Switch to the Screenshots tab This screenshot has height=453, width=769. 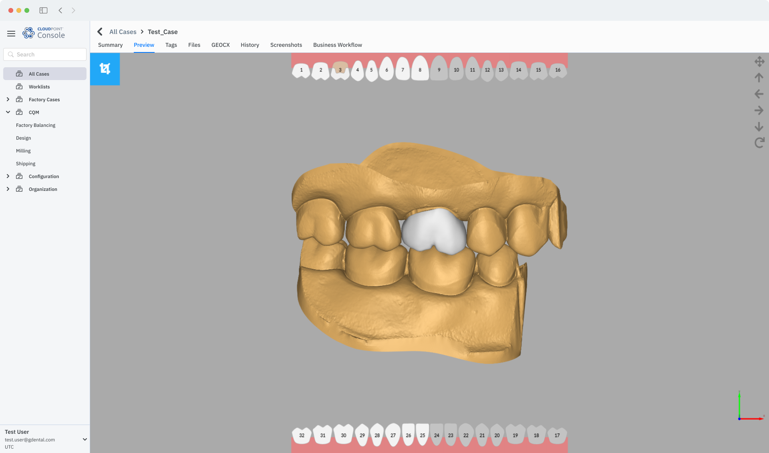coord(286,45)
